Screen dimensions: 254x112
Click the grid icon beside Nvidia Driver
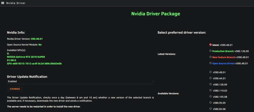tap(3, 3)
